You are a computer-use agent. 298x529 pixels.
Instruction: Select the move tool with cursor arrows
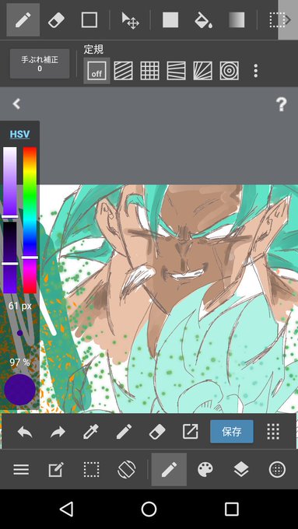130,20
